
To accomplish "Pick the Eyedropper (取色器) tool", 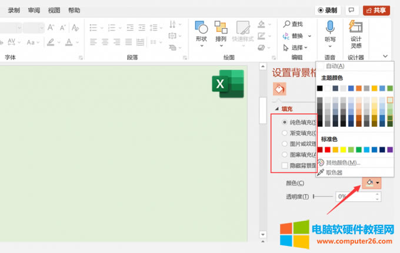I will pyautogui.click(x=338, y=172).
